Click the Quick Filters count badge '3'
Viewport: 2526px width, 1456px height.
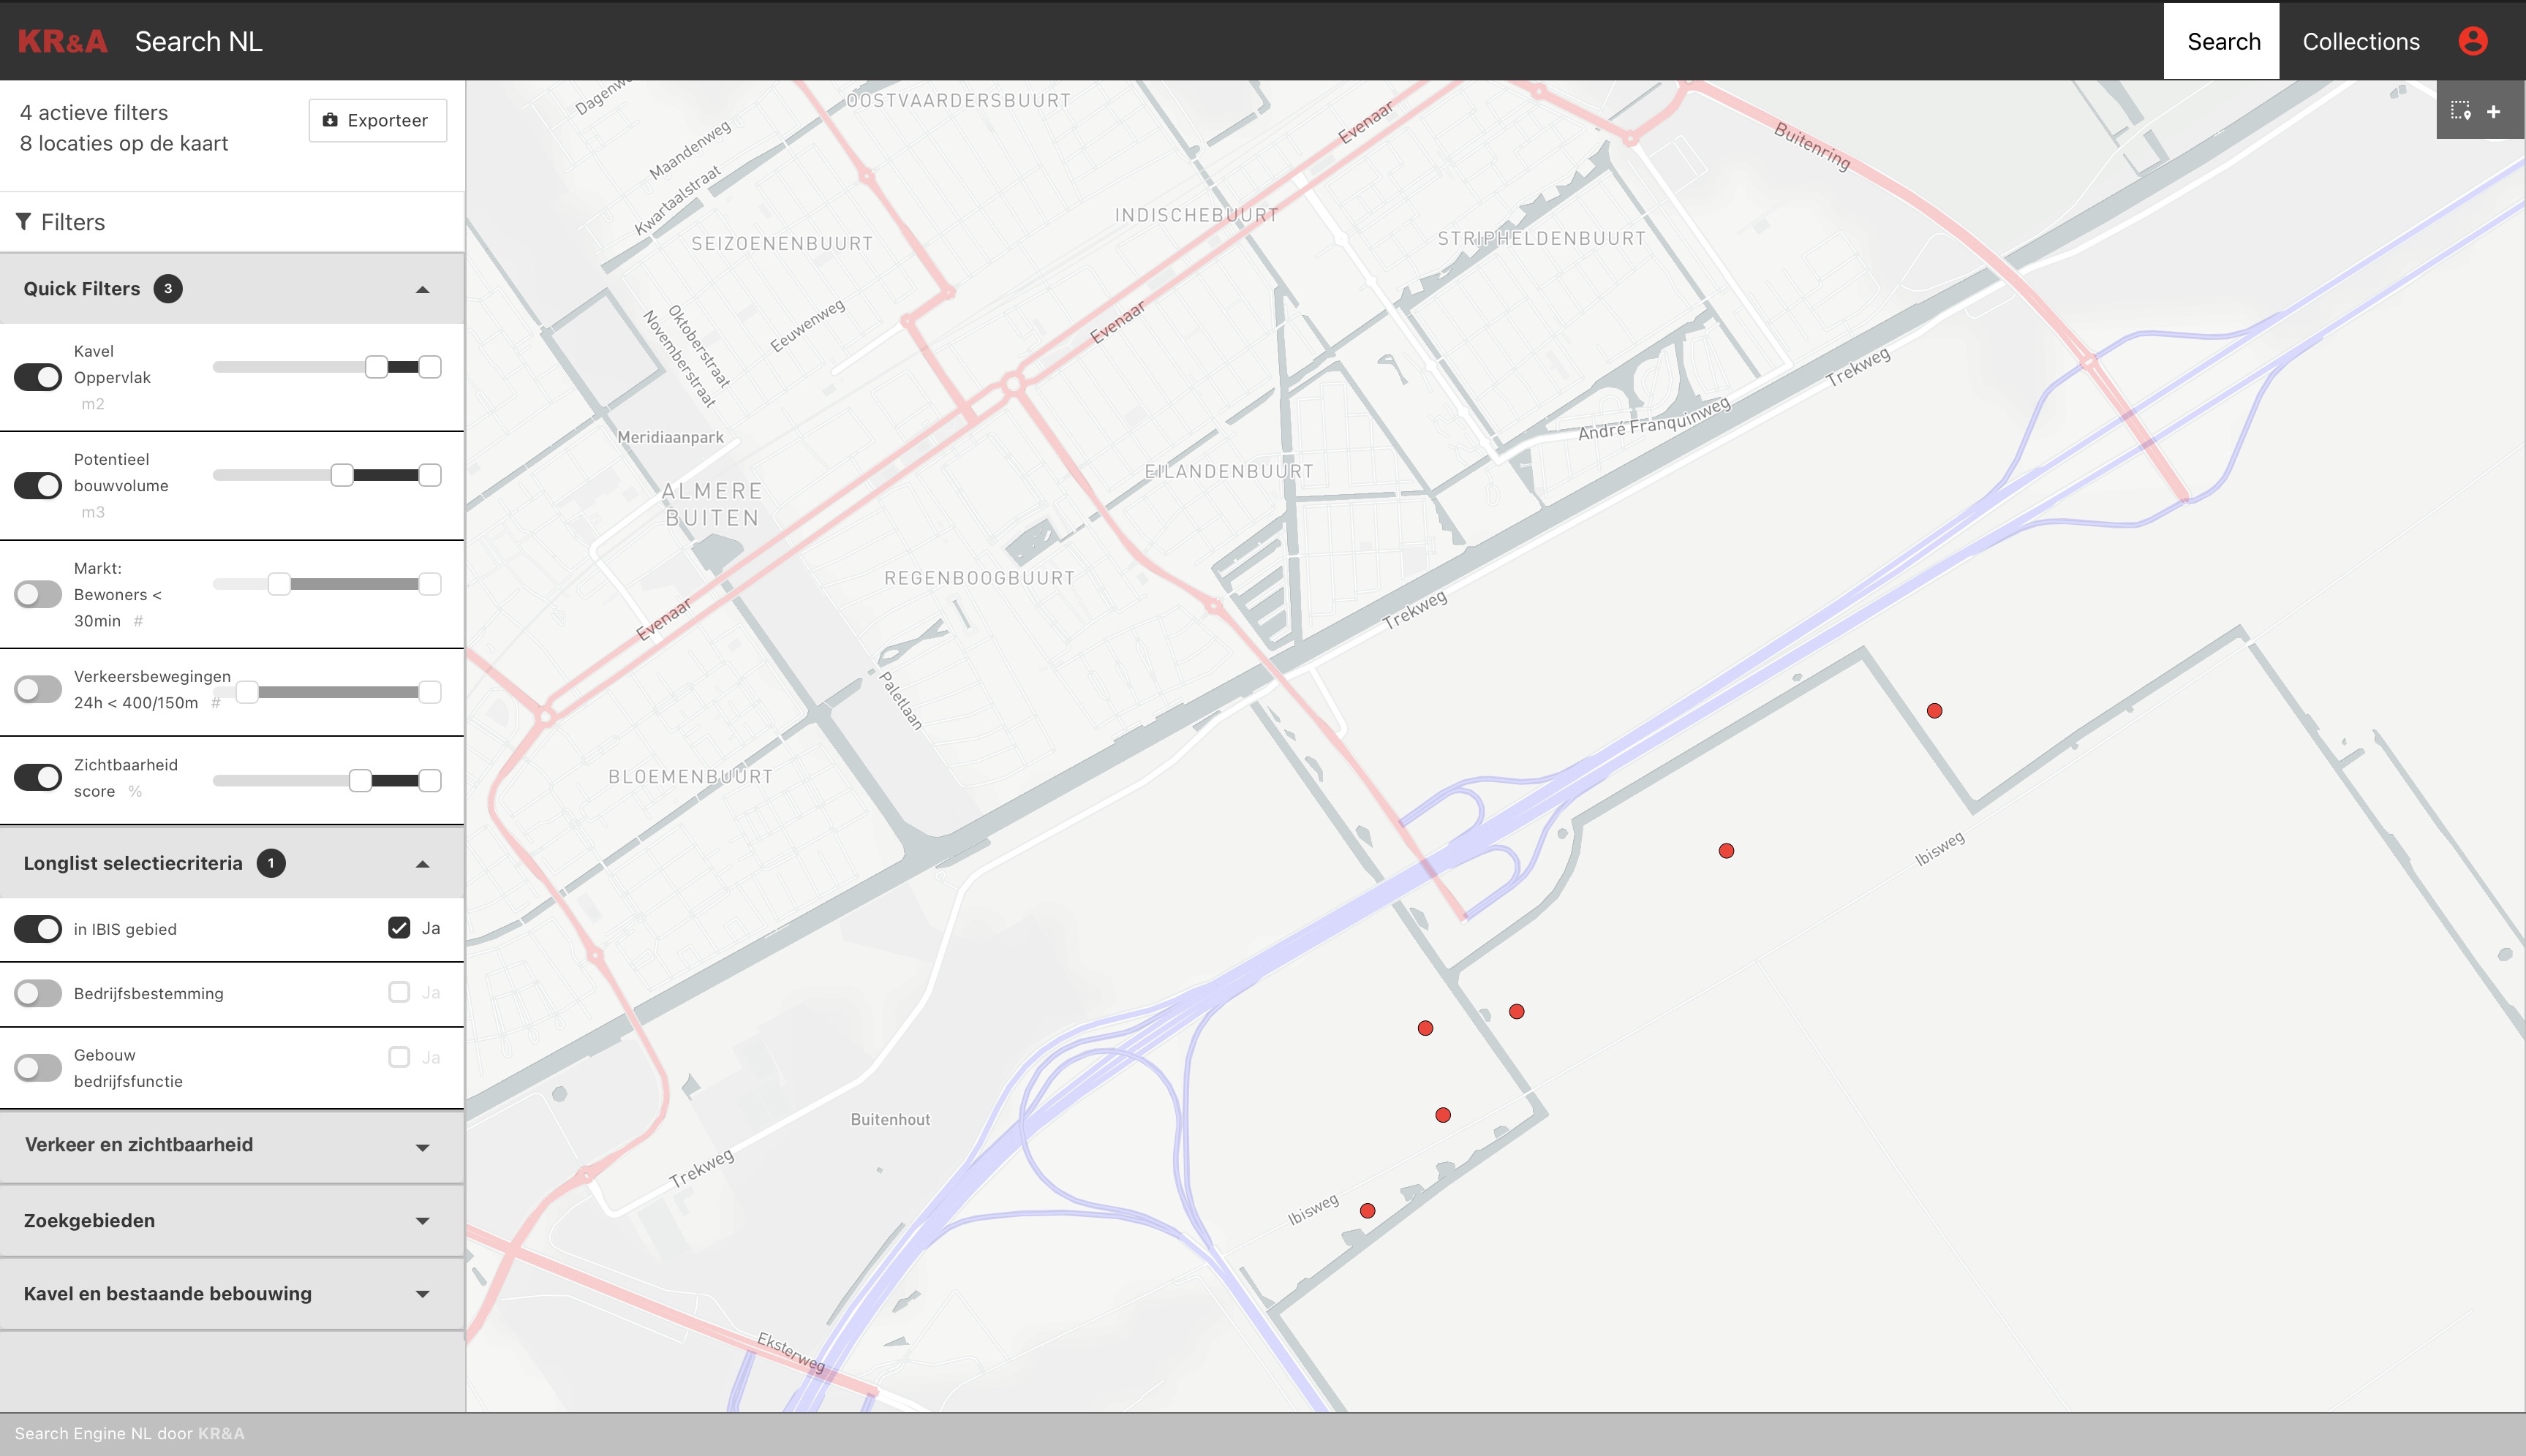tap(167, 289)
